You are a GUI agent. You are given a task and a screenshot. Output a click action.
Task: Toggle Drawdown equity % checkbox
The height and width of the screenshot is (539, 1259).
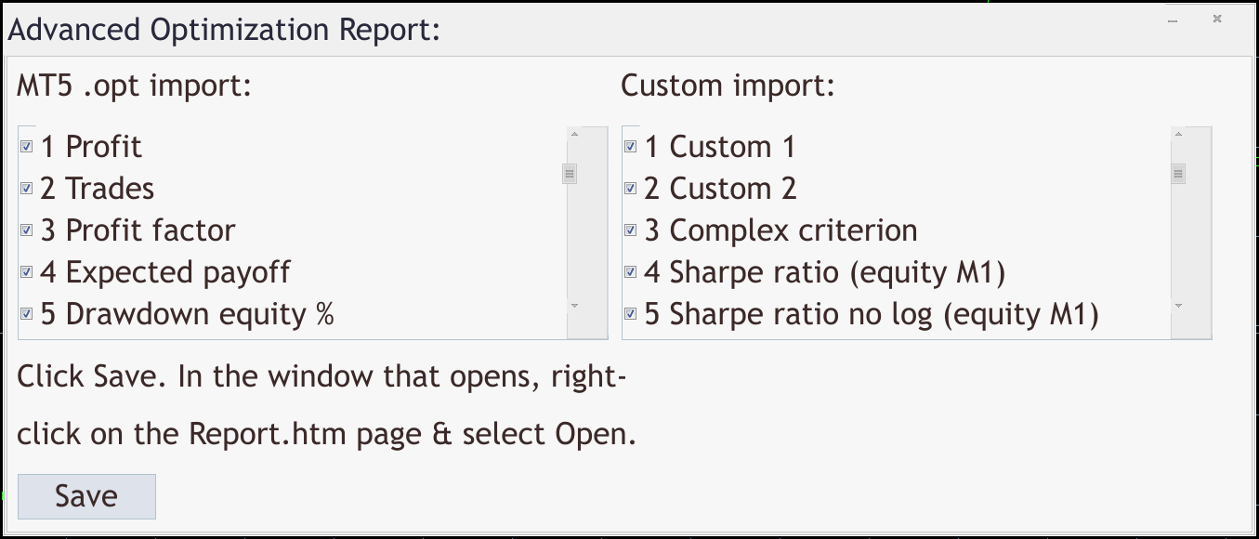pyautogui.click(x=27, y=314)
